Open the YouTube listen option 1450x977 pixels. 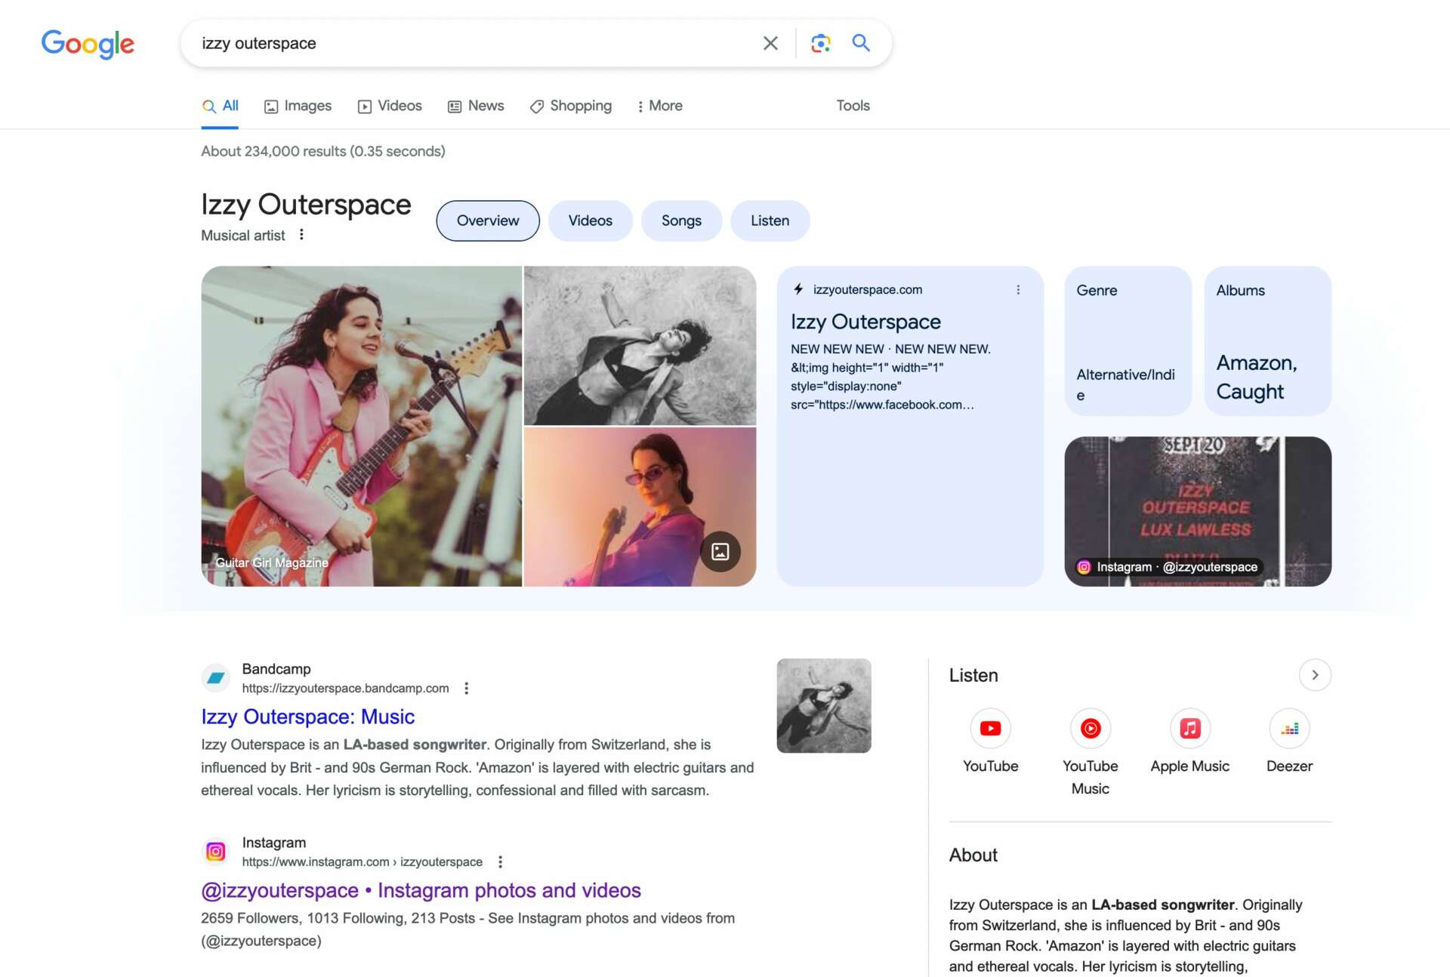[x=990, y=729]
